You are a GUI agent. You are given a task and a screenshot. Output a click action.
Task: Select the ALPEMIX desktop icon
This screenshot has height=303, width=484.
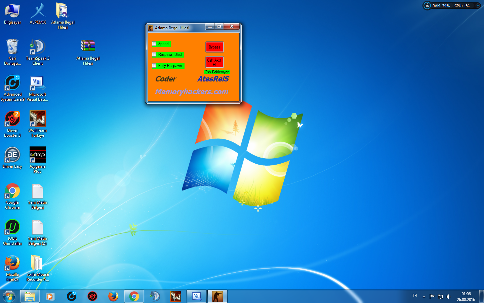point(38,14)
